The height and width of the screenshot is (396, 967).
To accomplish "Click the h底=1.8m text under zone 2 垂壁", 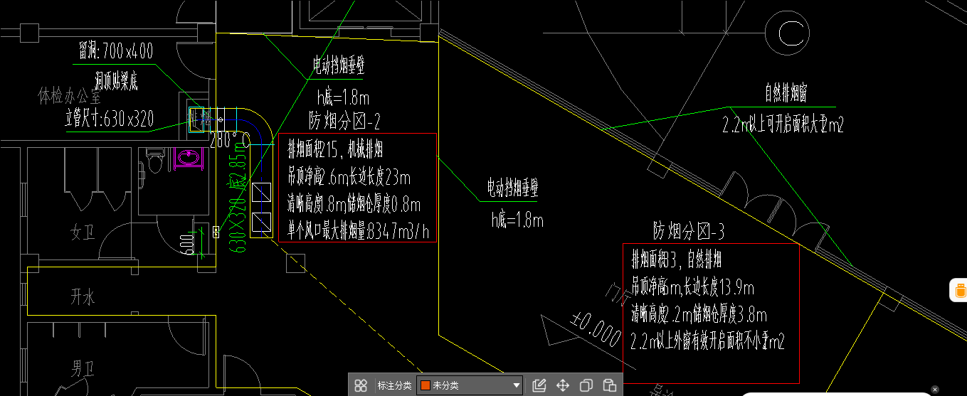I will pyautogui.click(x=343, y=97).
